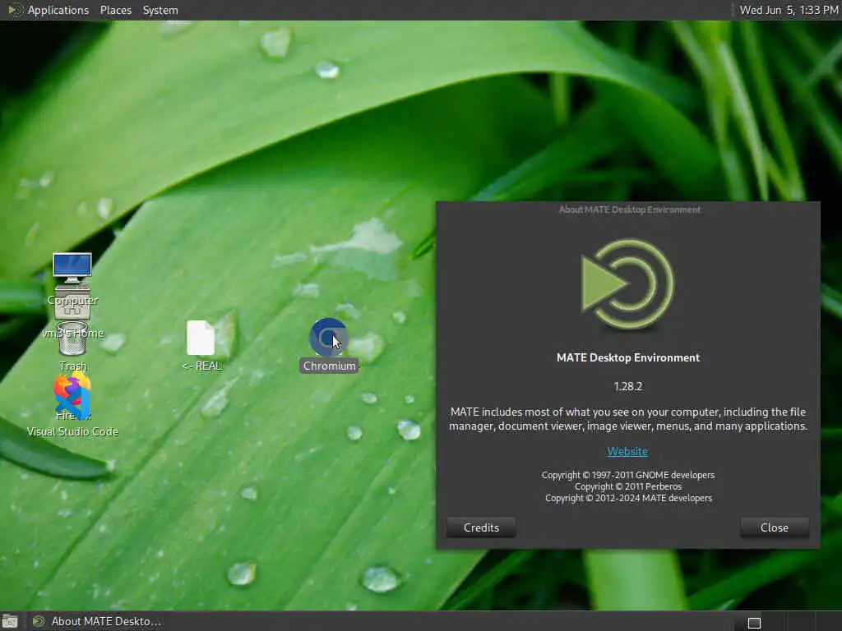Click 'Copyright © 2012-2024 MATE developers' text
The height and width of the screenshot is (631, 842).
click(628, 499)
